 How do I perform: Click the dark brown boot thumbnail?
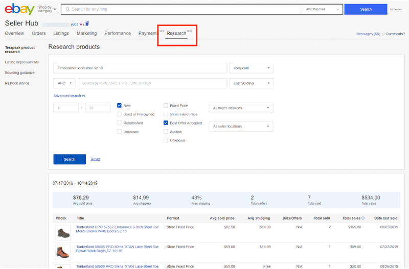pyautogui.click(x=62, y=233)
